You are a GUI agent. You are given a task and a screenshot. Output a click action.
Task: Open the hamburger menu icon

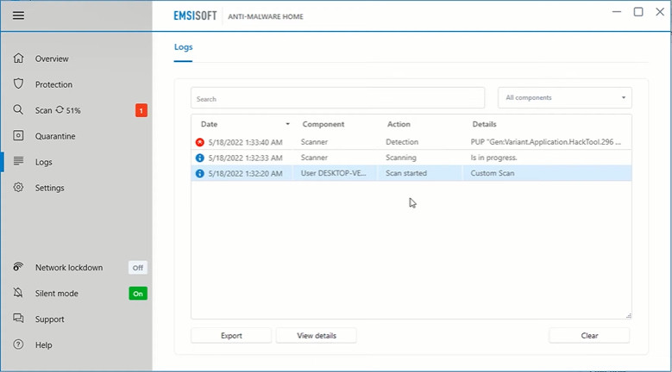[x=18, y=15]
